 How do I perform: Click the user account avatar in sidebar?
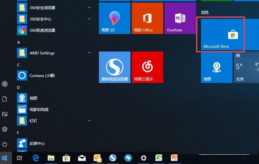pyautogui.click(x=5, y=84)
